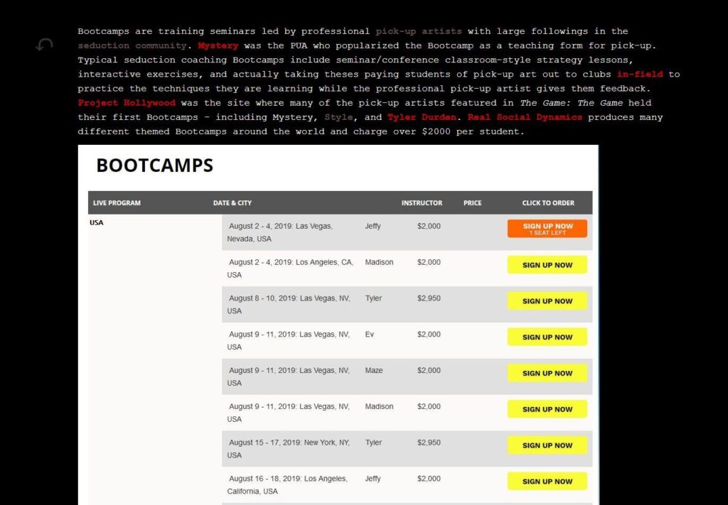Sign up for Tyler's New York bootcamp
Viewport: 728px width, 505px height.
(x=547, y=445)
